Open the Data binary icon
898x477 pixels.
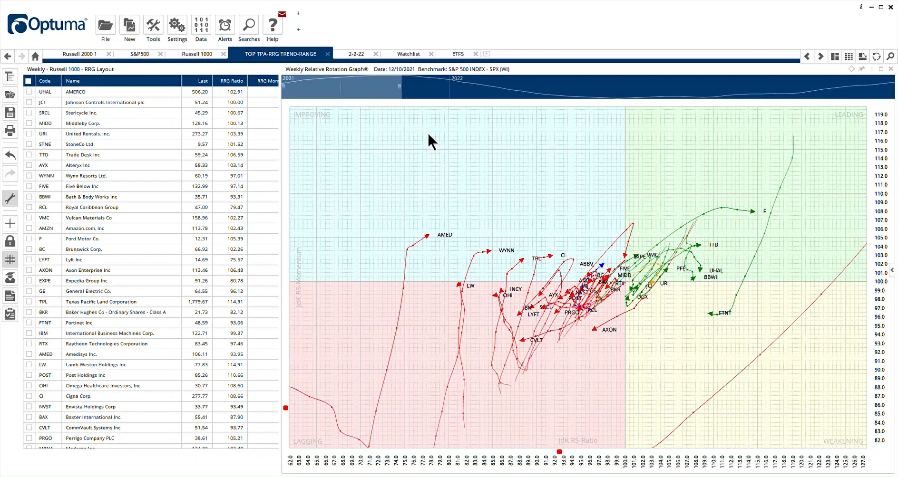[201, 25]
